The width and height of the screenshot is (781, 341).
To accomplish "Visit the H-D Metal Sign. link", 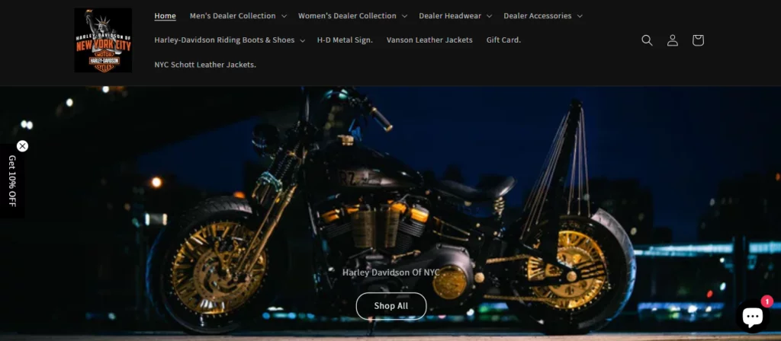I will click(x=345, y=40).
